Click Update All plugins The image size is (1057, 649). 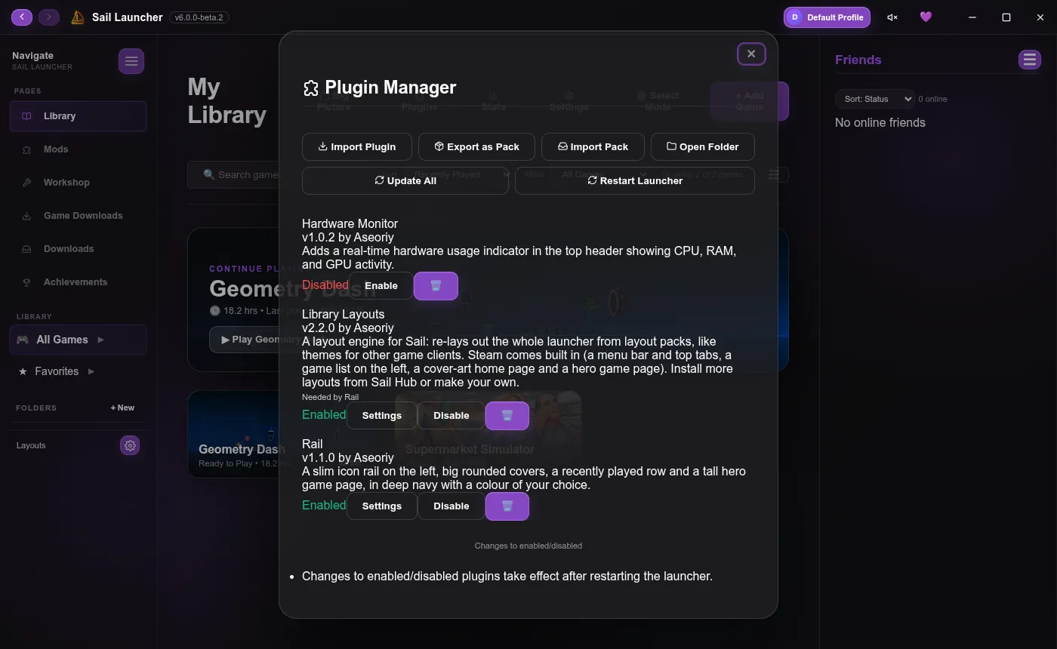(405, 181)
